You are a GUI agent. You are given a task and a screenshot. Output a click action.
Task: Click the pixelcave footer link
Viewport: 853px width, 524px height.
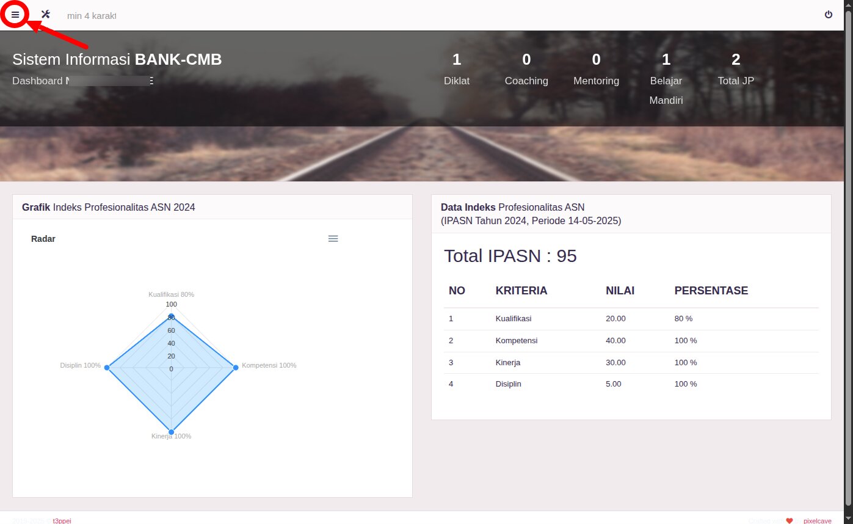[817, 521]
